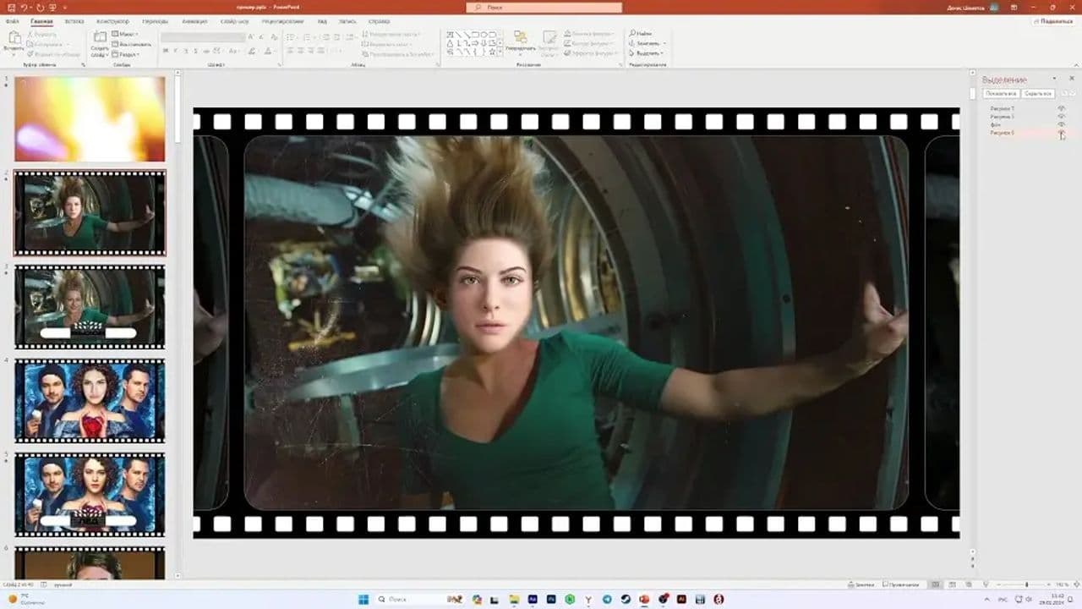Click 'Показать все' (Show all) button

click(1001, 94)
